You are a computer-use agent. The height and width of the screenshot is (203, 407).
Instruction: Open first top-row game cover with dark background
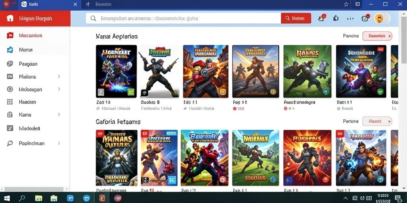[x=116, y=71]
